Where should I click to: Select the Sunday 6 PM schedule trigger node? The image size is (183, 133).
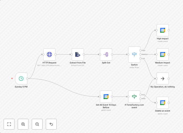tap(21, 78)
